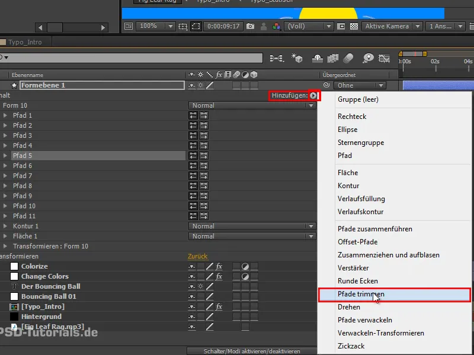Image resolution: width=474 pixels, height=355 pixels.
Task: Toggle mask and shape path visibility
Action: point(196,26)
